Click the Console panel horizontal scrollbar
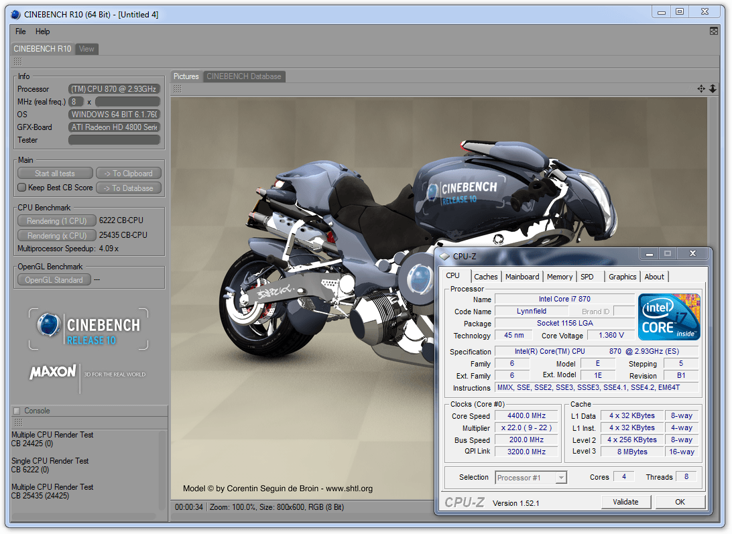Image resolution: width=732 pixels, height=534 pixels. (84, 517)
